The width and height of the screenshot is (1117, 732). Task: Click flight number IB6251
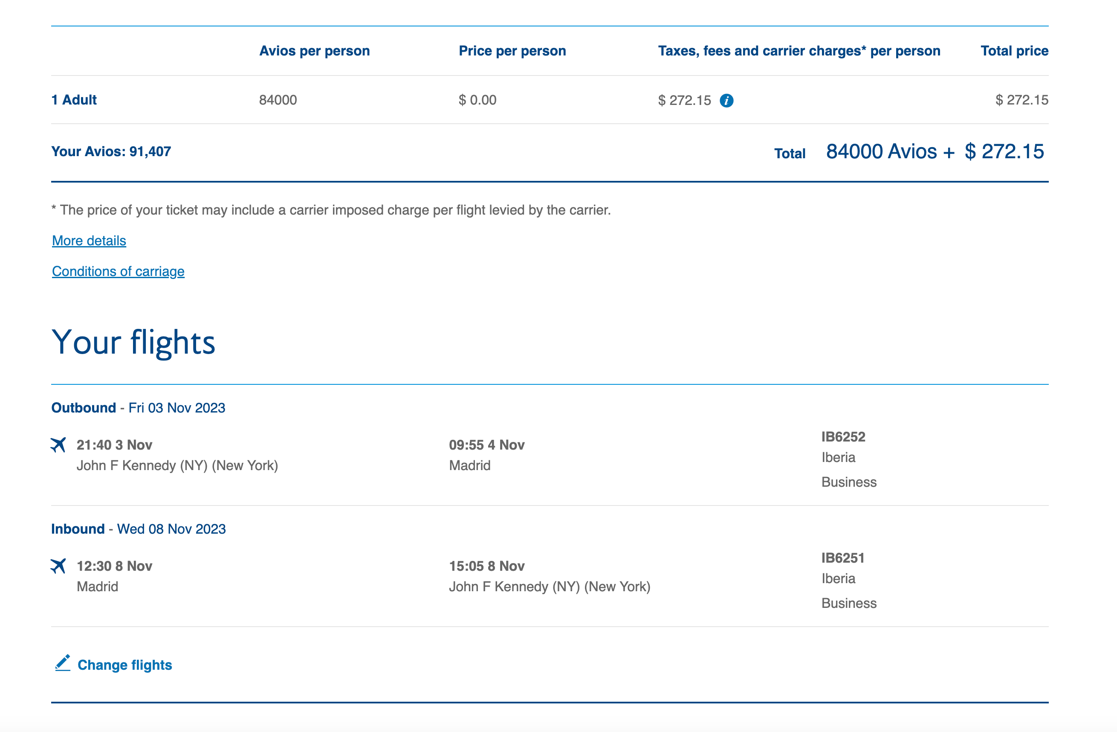842,558
